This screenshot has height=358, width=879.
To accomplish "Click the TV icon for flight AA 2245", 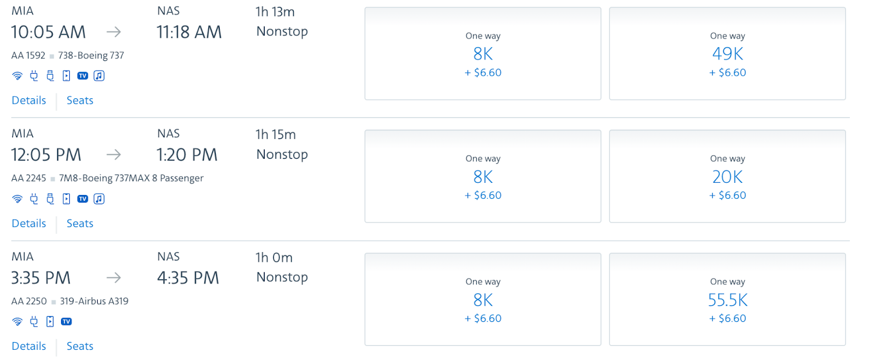I will (x=82, y=199).
